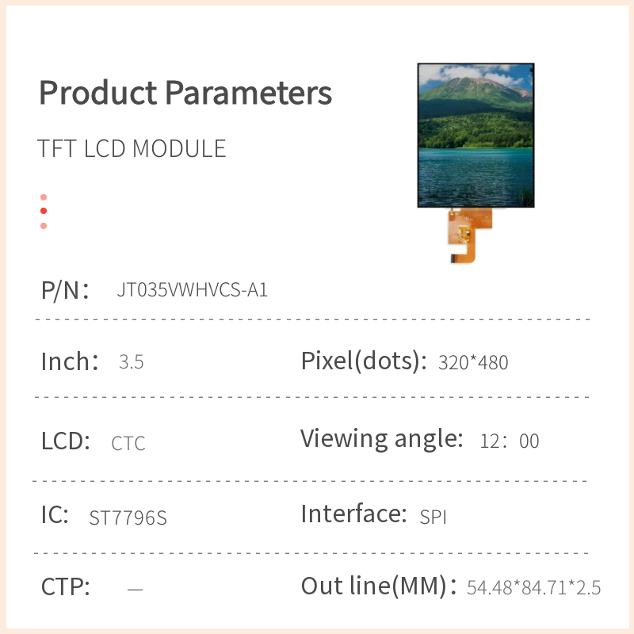The image size is (634, 634).
Task: Click the Pixel(dots) label
Action: [x=359, y=361]
